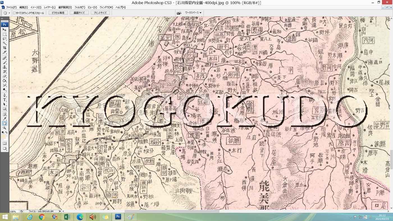This screenshot has width=393, height=221.
Task: Open the レイヤー(L) menu
Action: (x=50, y=7)
